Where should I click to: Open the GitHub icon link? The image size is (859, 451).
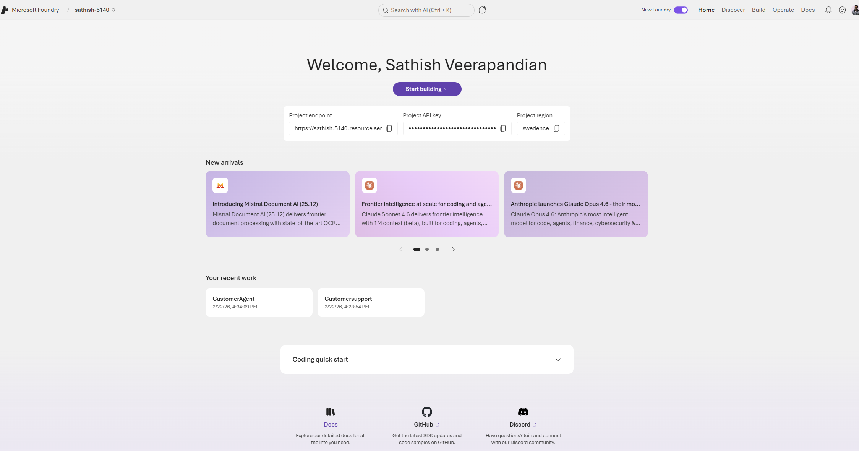tap(427, 412)
